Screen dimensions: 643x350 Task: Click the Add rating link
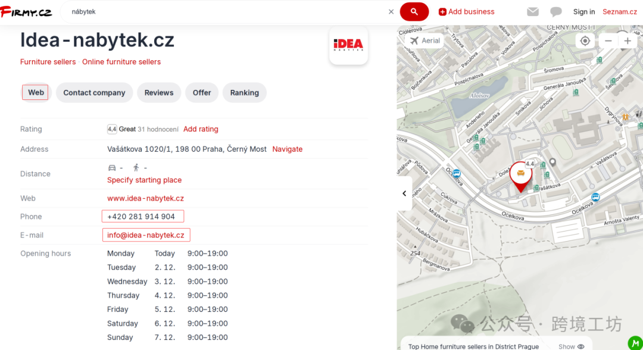(x=201, y=129)
